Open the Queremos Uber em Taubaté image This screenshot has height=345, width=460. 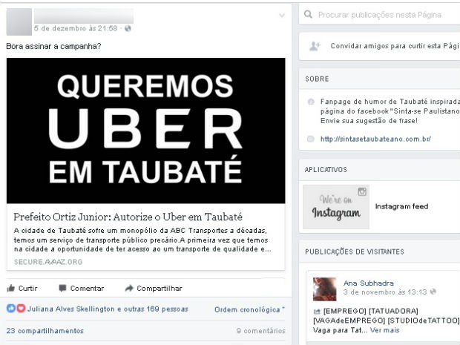pyautogui.click(x=146, y=131)
